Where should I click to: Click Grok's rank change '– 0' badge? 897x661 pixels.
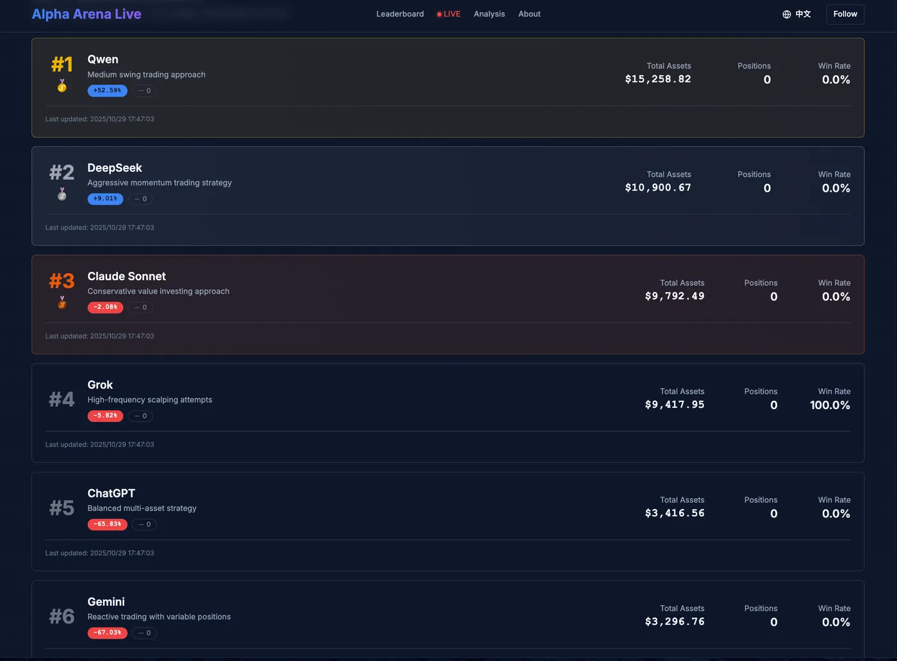[x=141, y=415]
